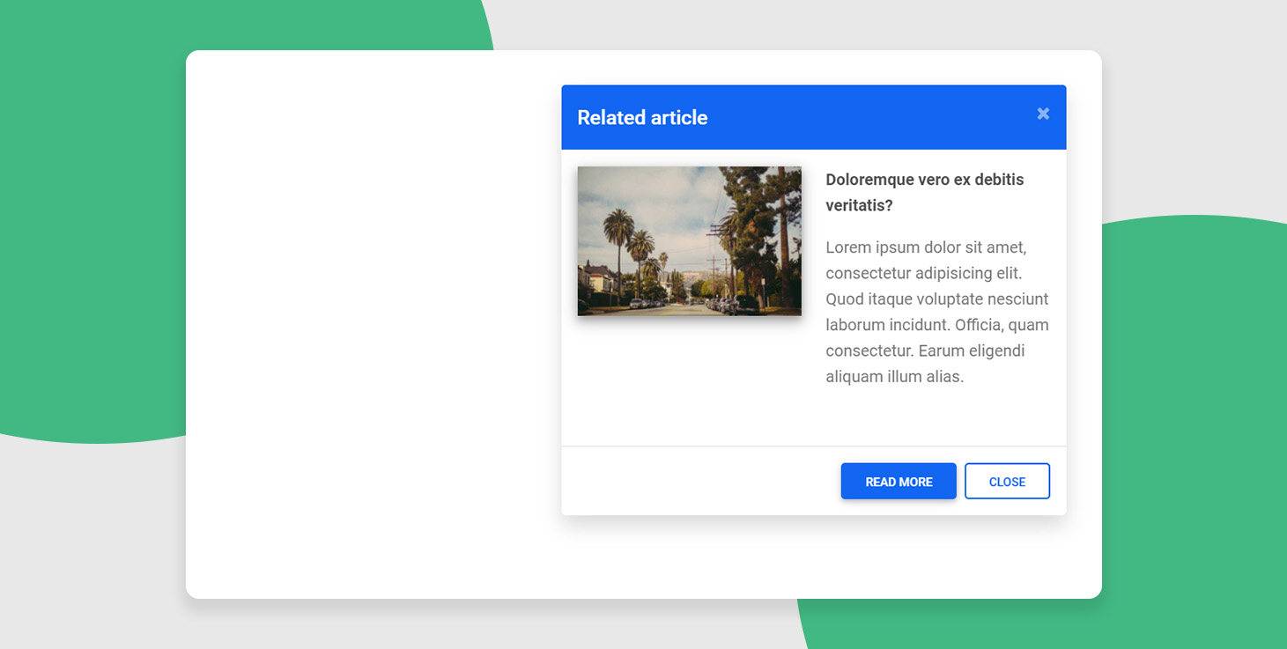Click the footer area left of READ MORE
The width and height of the screenshot is (1287, 649).
coord(696,482)
